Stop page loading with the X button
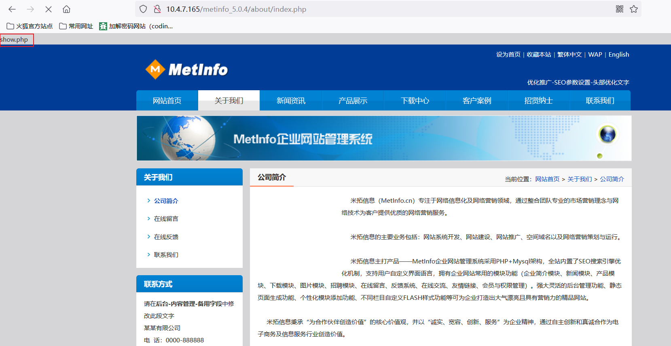Image resolution: width=671 pixels, height=346 pixels. [49, 9]
